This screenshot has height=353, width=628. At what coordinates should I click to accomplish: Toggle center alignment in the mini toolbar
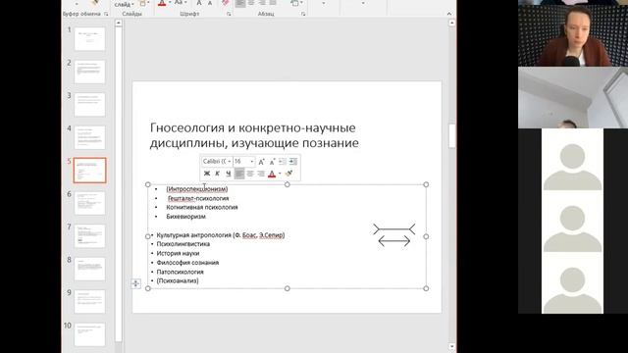coord(250,174)
